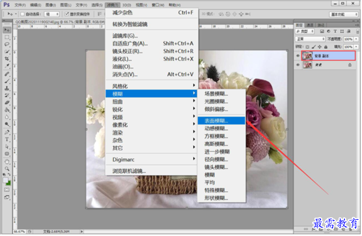Open the auto-select 组 dropdown
The image size is (362, 236).
click(x=52, y=14)
